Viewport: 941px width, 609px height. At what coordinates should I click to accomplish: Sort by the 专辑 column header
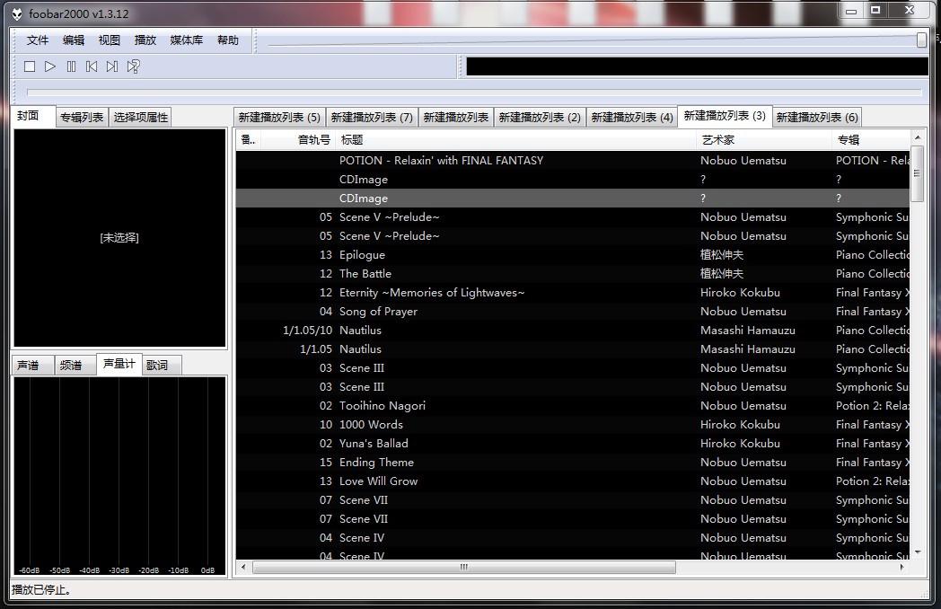tap(870, 140)
